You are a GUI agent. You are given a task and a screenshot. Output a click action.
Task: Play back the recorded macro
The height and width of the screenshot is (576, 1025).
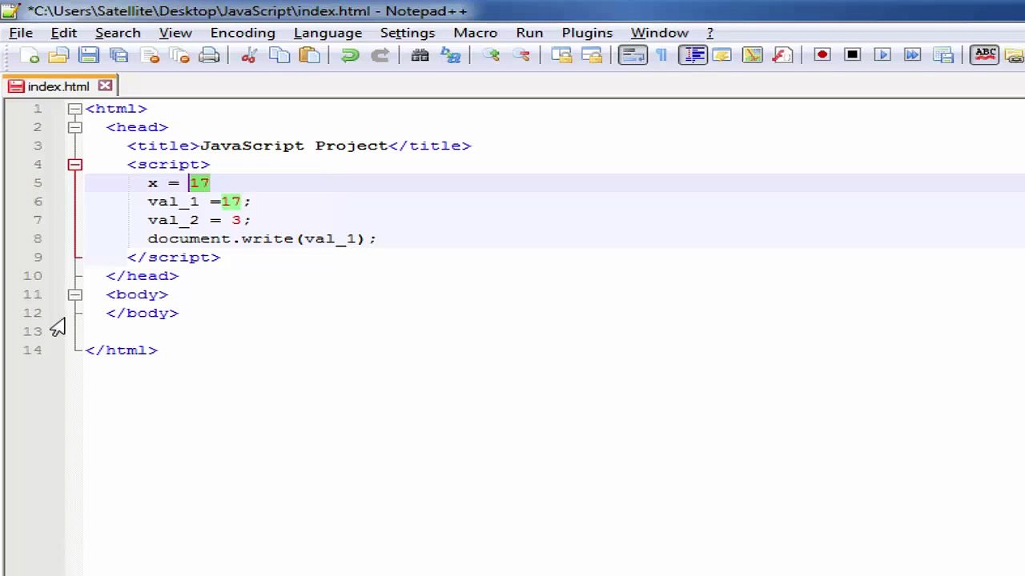(x=882, y=55)
